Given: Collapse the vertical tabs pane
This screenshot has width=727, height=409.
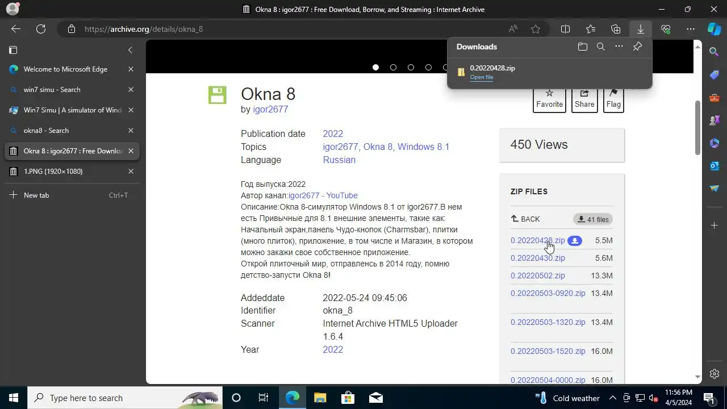Looking at the screenshot, I should pos(130,50).
